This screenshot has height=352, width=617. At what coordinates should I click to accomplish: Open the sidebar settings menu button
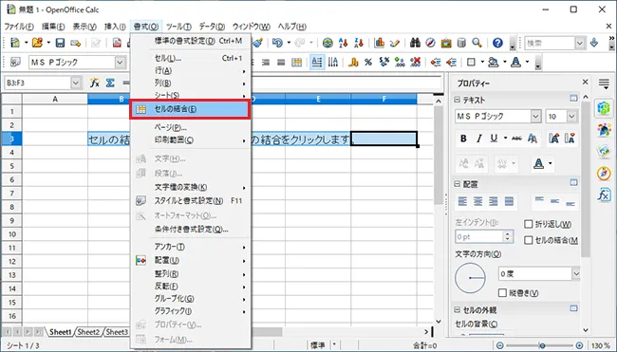pyautogui.click(x=604, y=83)
